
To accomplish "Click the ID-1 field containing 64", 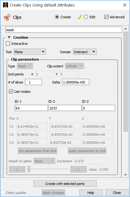I will click(x=31, y=108).
